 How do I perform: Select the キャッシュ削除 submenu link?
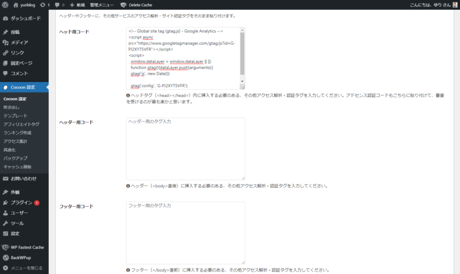coord(17,167)
